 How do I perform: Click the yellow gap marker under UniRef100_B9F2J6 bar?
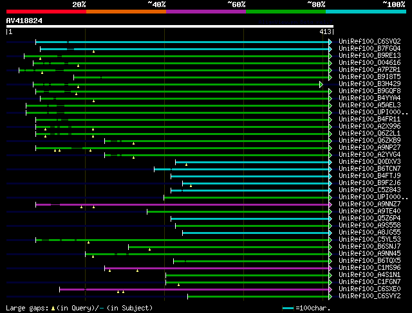click(191, 186)
